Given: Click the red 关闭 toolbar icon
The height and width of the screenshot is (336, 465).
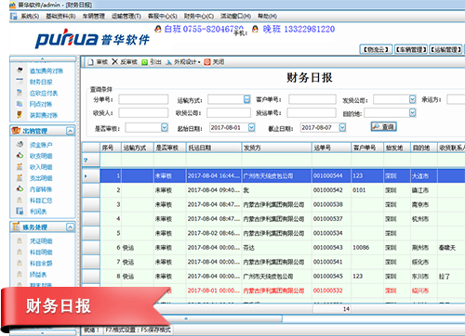Looking at the screenshot, I should click(x=207, y=62).
